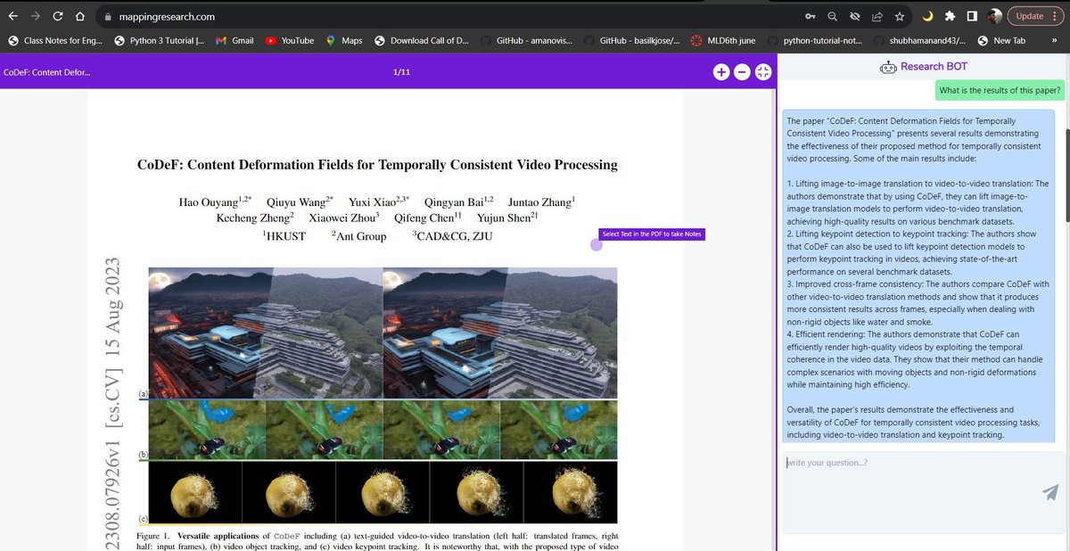Screen dimensions: 1070x551
Task: Open the Python 3 Tutorial bookmark
Action: click(160, 40)
